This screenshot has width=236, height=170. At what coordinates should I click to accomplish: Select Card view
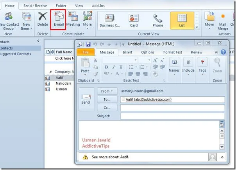pos(134,21)
